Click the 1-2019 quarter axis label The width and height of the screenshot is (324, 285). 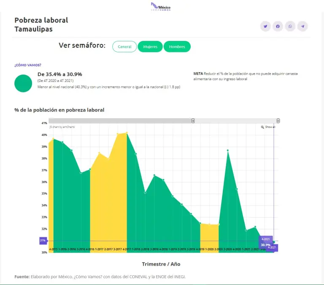[x=173, y=250]
